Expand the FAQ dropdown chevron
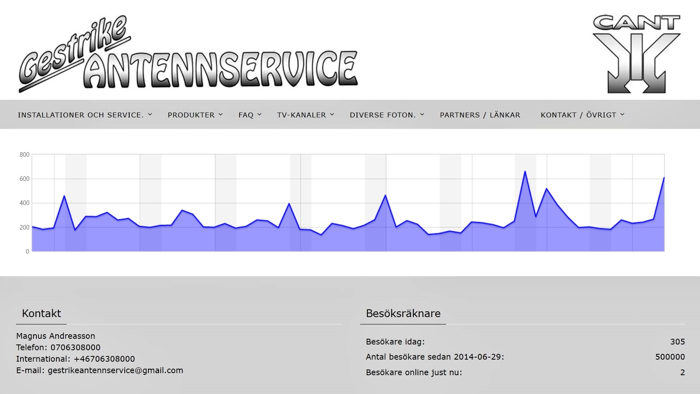The height and width of the screenshot is (394, 700). coord(259,115)
